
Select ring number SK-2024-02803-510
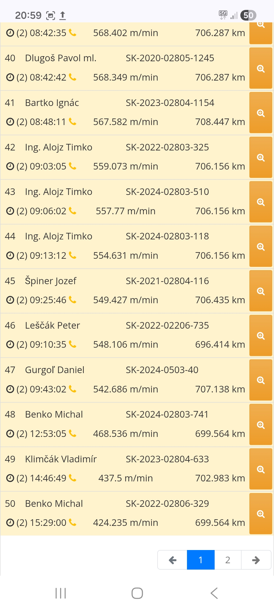pyautogui.click(x=167, y=192)
